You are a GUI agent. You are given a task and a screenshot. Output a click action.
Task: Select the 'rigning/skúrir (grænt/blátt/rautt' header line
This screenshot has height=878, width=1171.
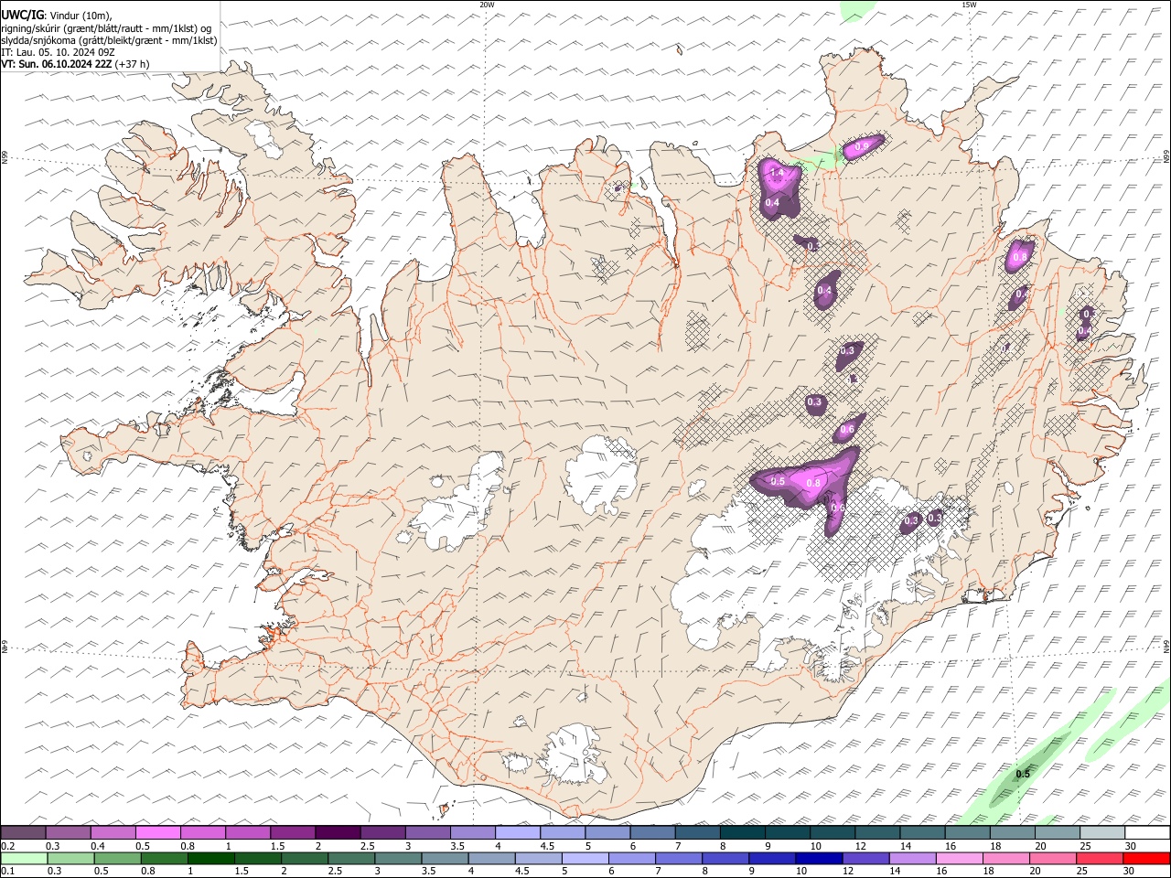click(x=106, y=27)
